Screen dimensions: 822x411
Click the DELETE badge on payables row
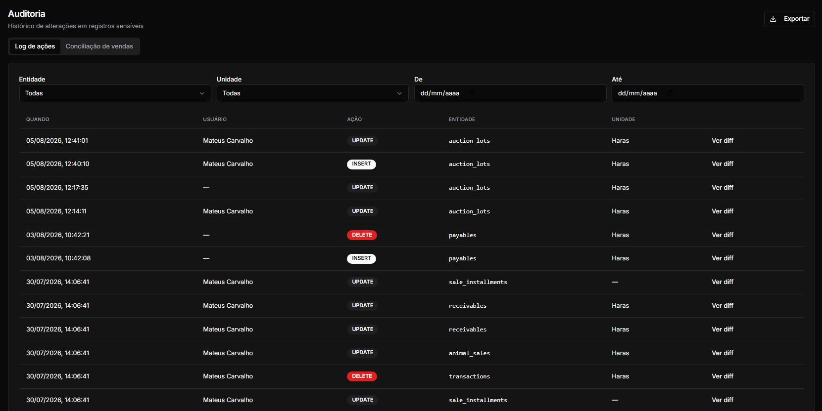click(x=362, y=235)
